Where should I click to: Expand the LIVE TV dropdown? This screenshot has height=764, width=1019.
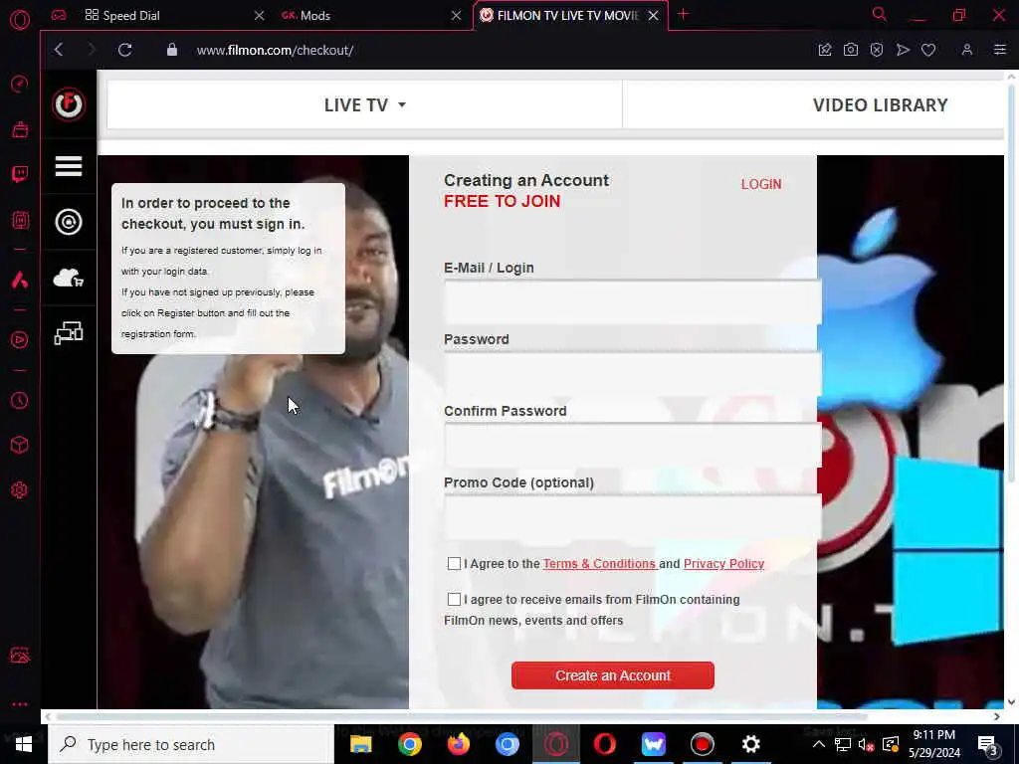(364, 104)
